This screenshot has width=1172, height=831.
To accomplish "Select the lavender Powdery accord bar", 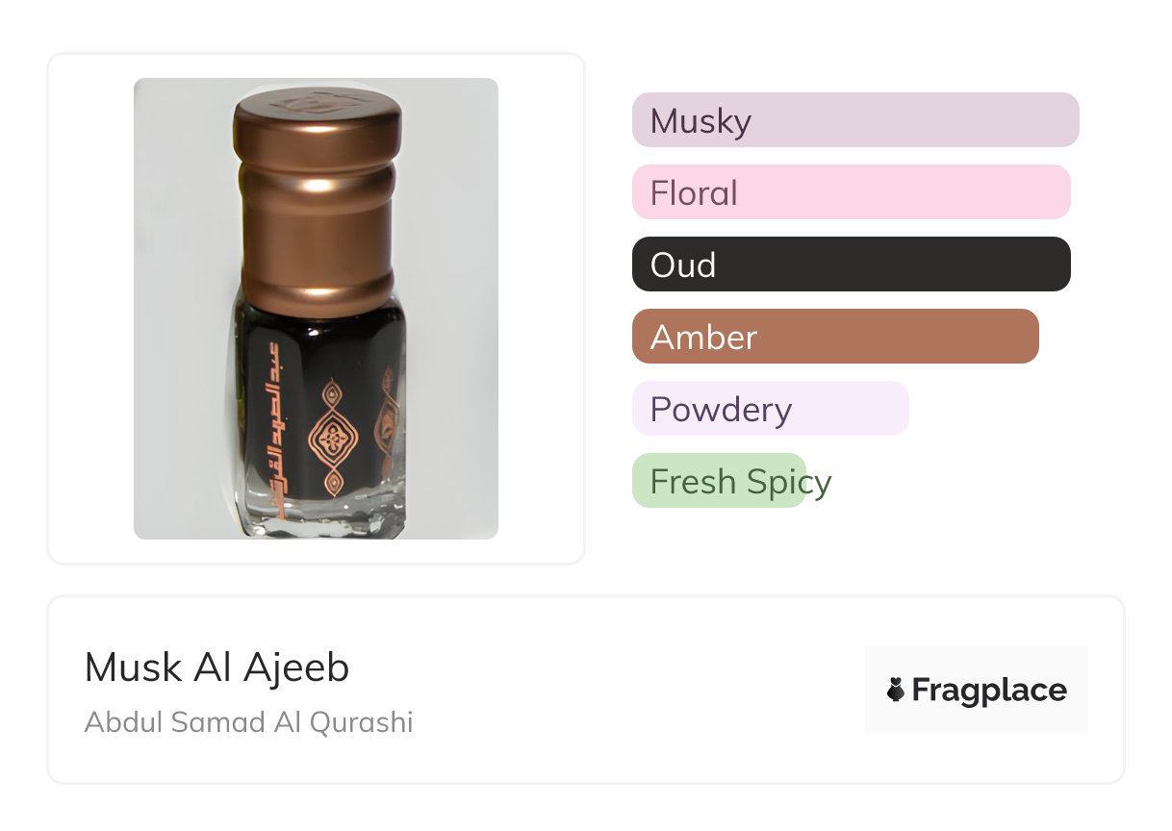I will [770, 409].
